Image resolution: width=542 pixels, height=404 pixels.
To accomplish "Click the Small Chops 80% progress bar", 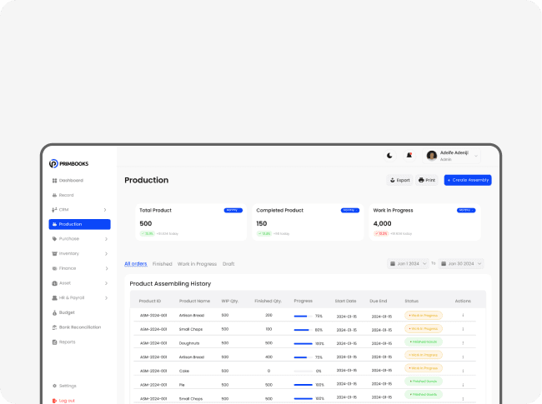I will [x=304, y=330].
